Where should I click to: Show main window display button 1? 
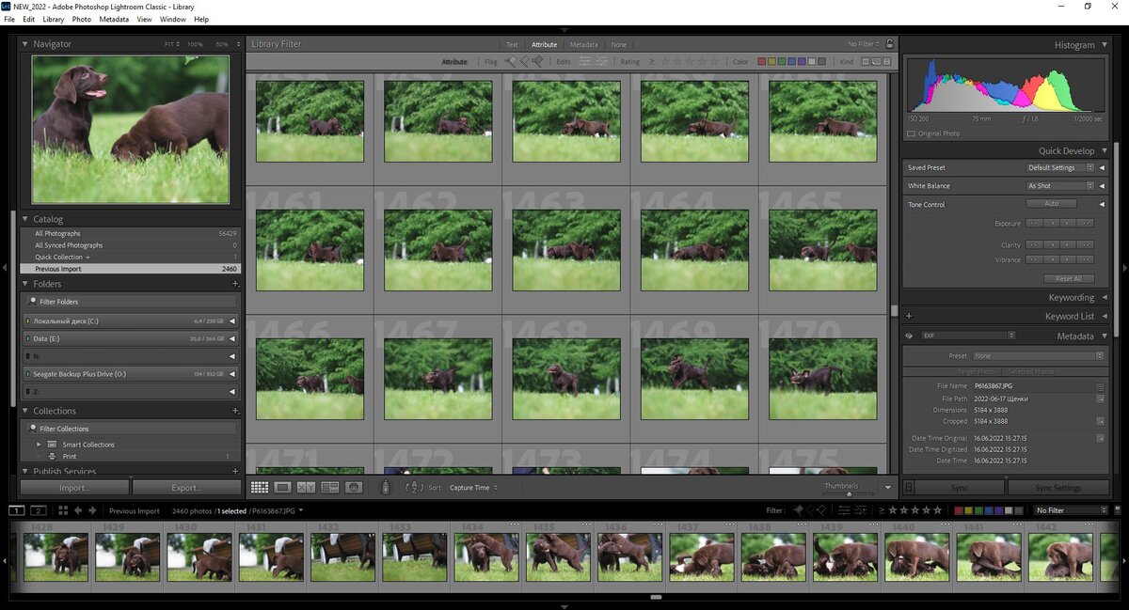coord(17,510)
